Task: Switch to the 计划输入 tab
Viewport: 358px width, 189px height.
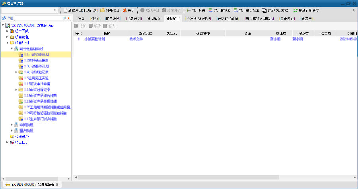Action: pos(154,19)
